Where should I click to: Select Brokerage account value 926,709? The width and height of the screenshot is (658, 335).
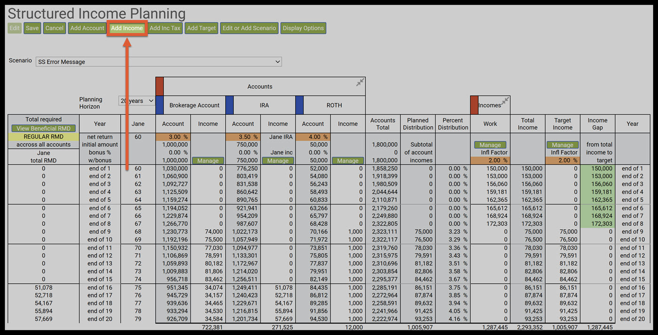tap(177, 319)
